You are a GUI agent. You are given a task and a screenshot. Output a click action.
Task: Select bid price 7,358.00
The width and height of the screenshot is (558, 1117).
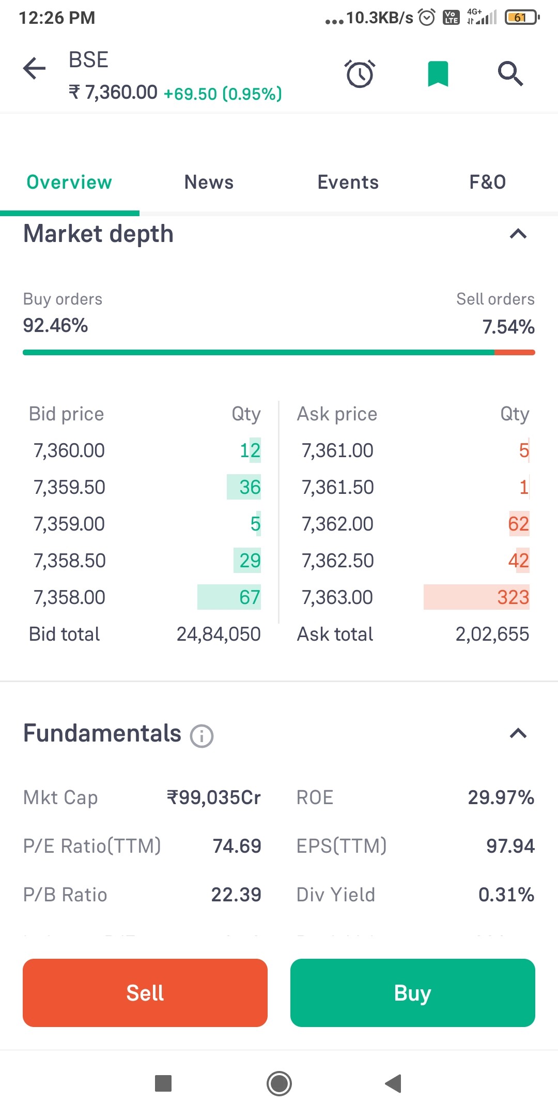69,597
